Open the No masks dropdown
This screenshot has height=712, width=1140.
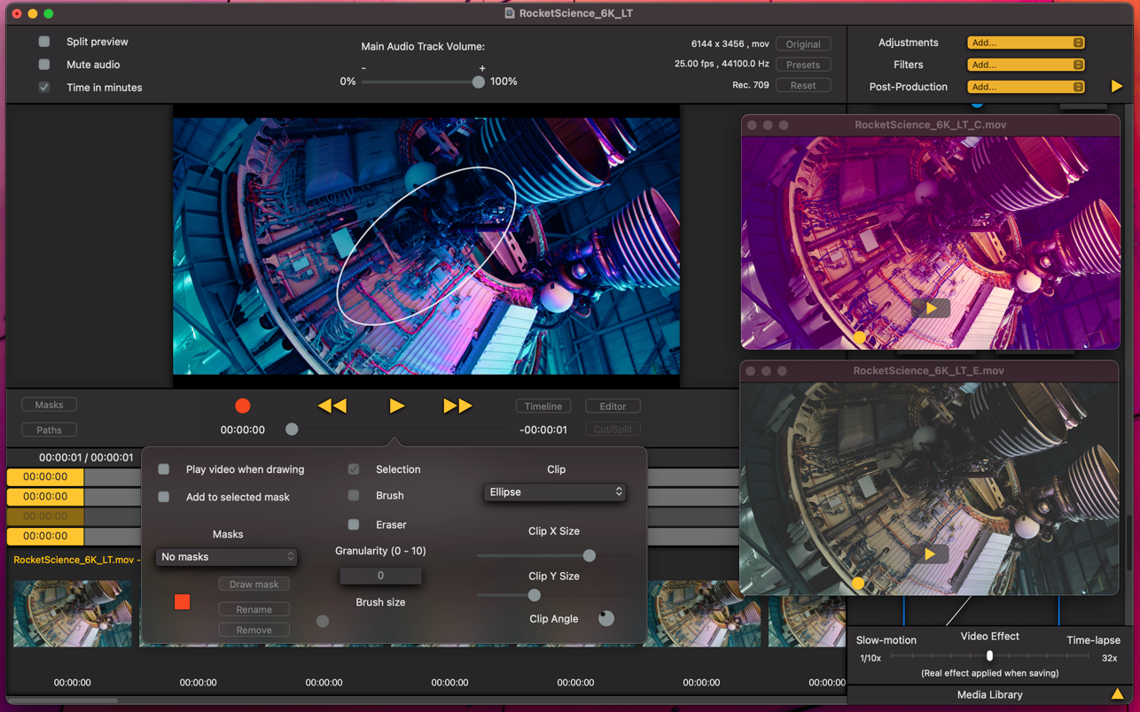(226, 557)
